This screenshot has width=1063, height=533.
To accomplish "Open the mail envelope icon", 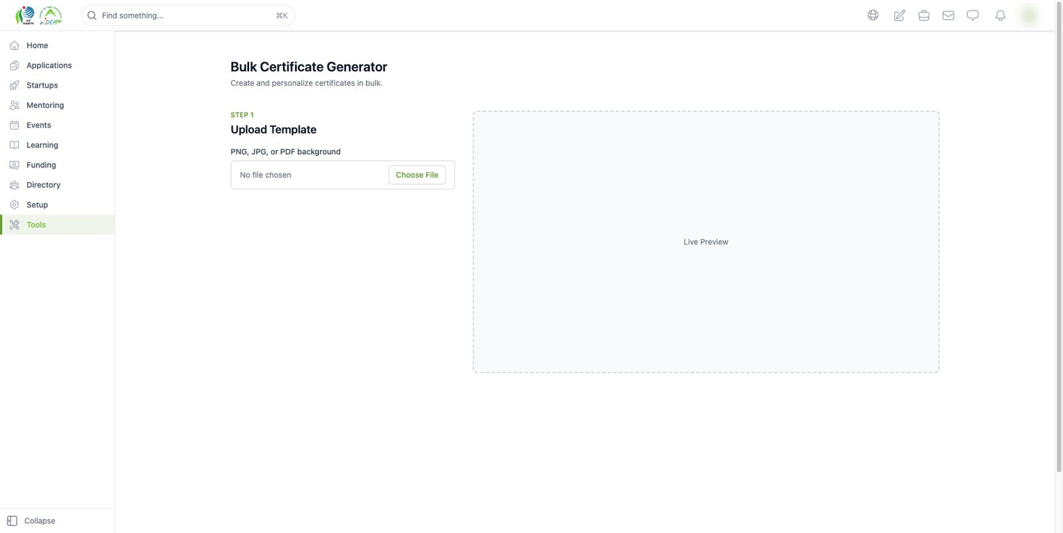I will [948, 15].
